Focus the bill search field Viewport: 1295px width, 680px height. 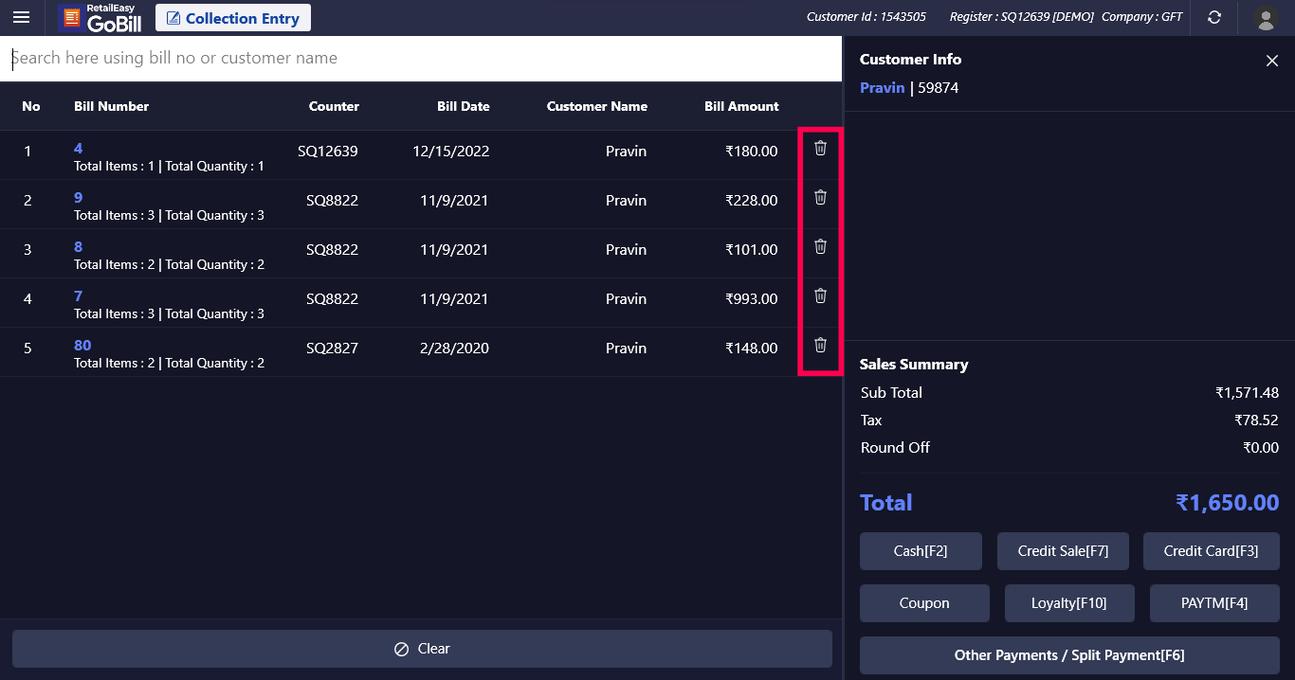pyautogui.click(x=421, y=58)
